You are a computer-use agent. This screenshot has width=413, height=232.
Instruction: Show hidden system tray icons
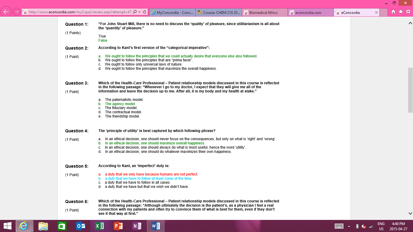tap(349, 226)
